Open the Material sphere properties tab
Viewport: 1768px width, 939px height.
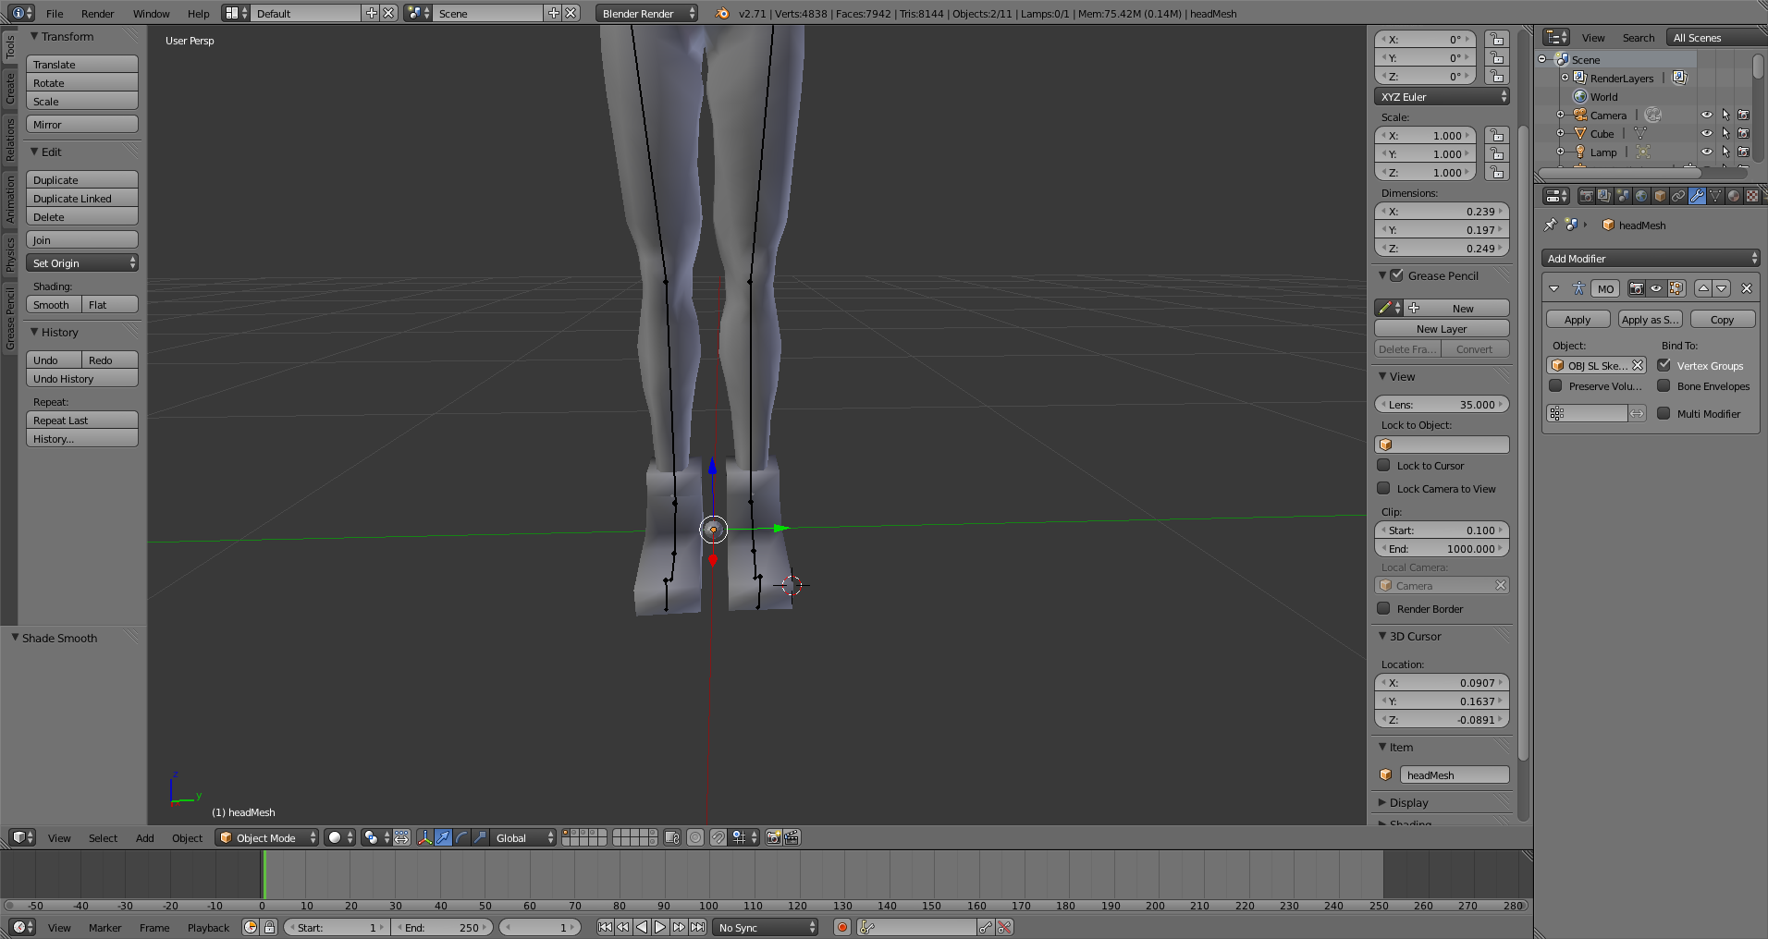(1734, 196)
